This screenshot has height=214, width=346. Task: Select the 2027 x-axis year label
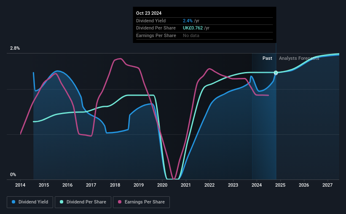click(x=327, y=185)
